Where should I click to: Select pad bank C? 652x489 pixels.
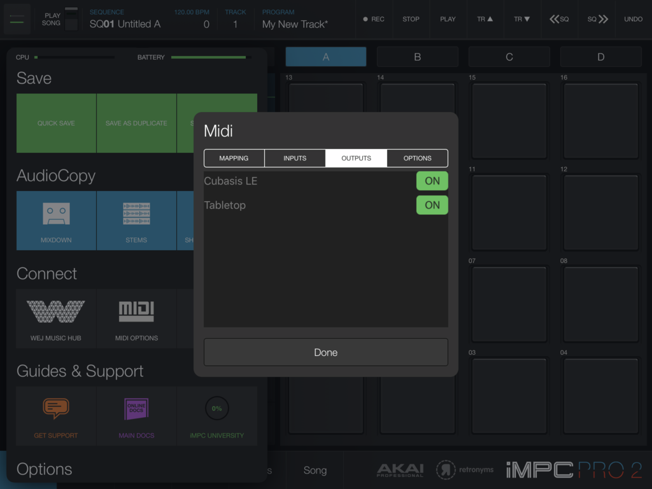(509, 57)
